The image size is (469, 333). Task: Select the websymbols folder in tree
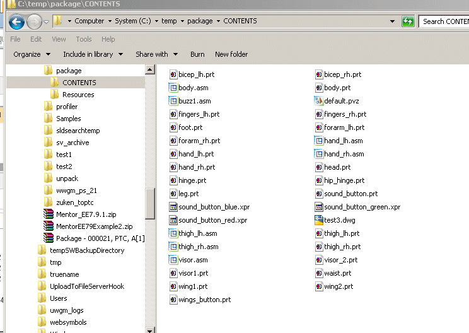pos(68,322)
